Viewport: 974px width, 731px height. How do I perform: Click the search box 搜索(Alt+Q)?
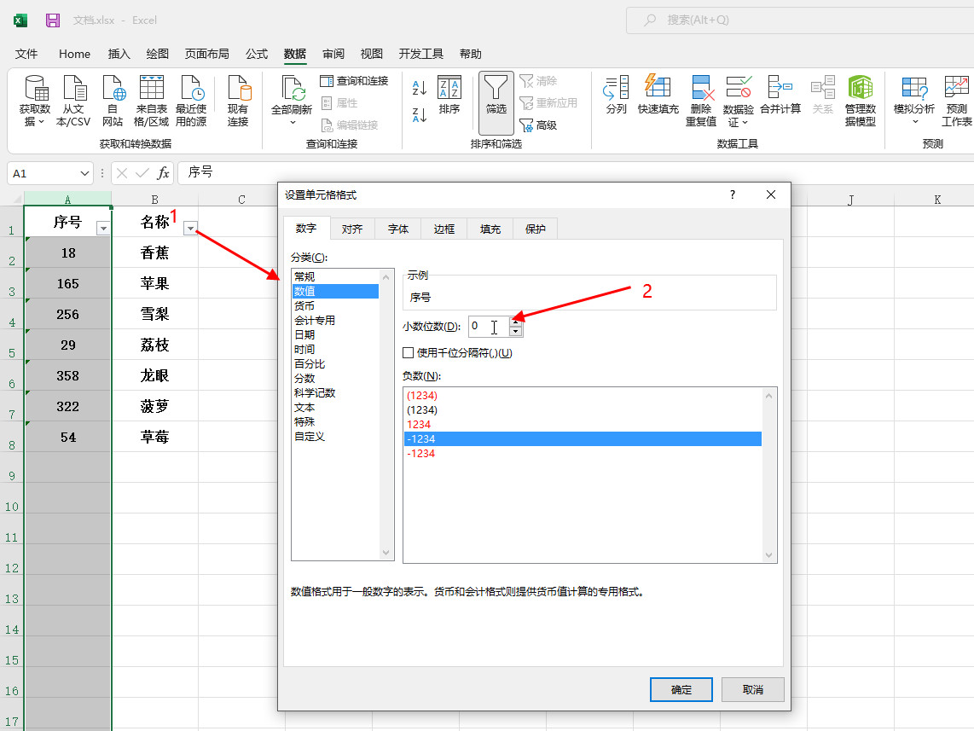pos(800,20)
